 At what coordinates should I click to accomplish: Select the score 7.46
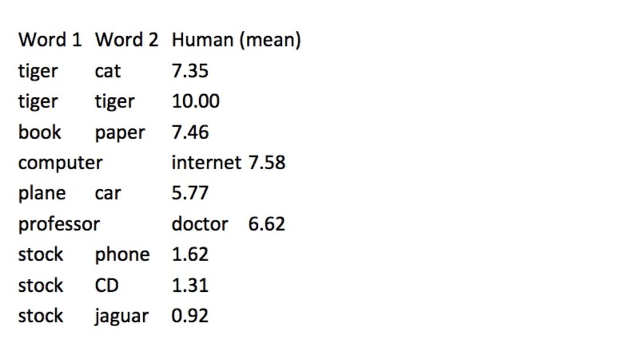190,132
